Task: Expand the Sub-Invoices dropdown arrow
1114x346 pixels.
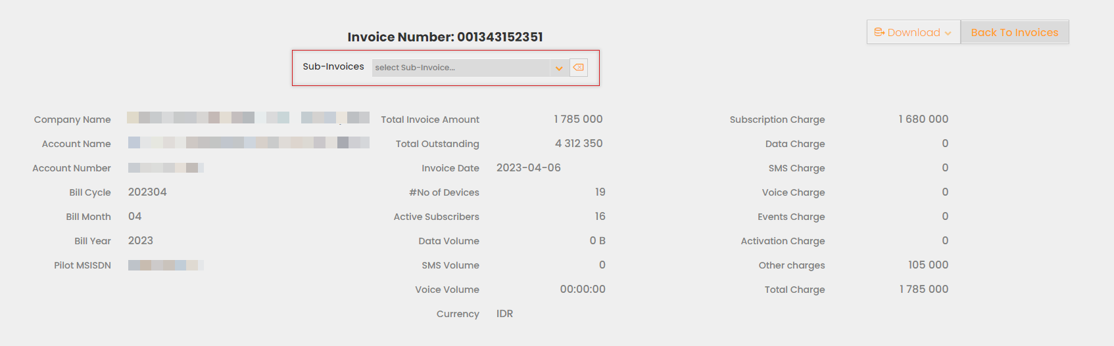Action: [x=559, y=68]
